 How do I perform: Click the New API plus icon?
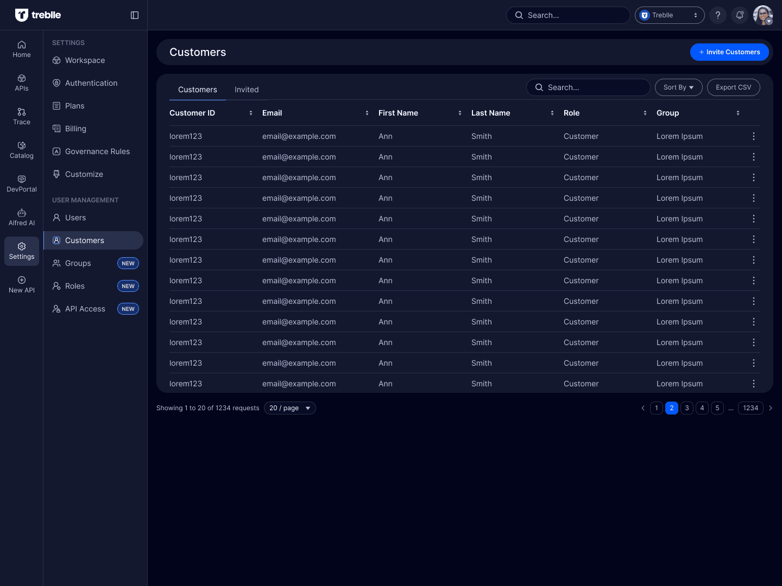[x=22, y=280]
